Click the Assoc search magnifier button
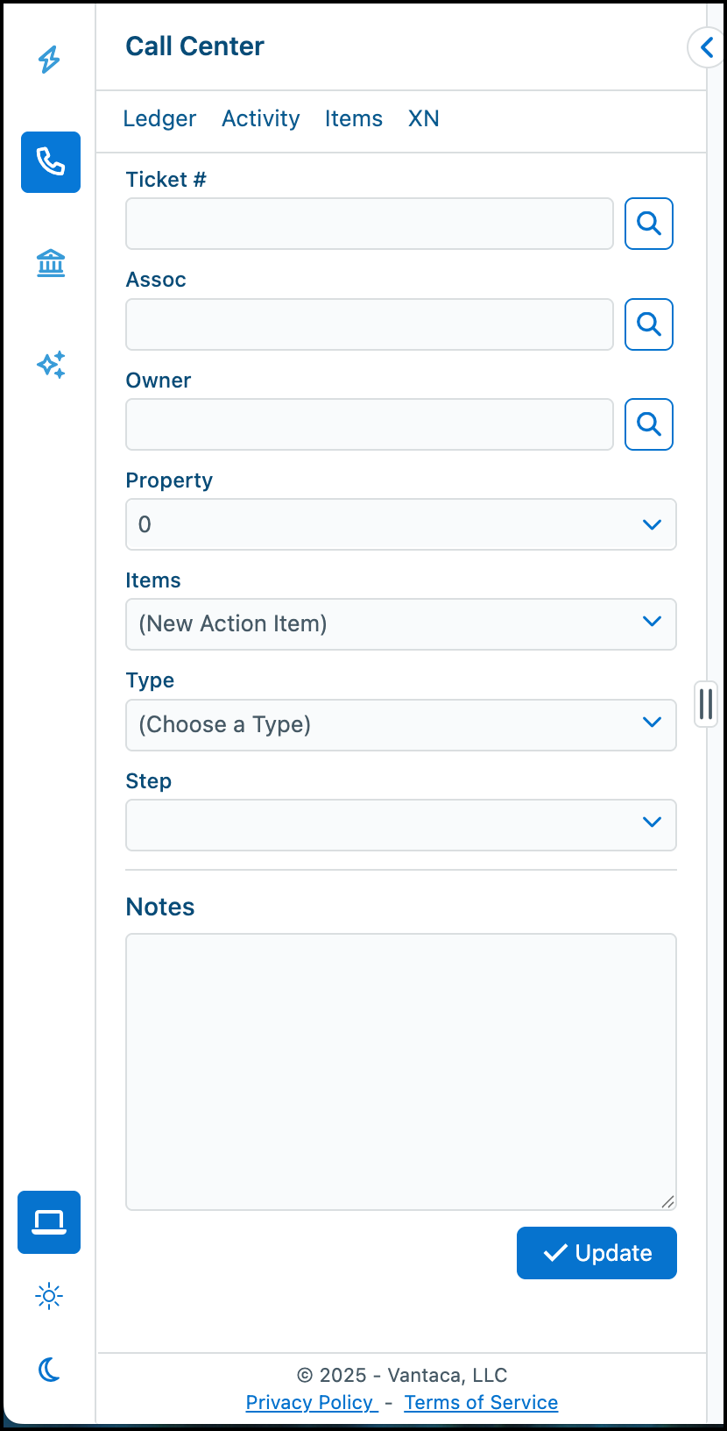This screenshot has height=1431, width=727. click(x=649, y=324)
